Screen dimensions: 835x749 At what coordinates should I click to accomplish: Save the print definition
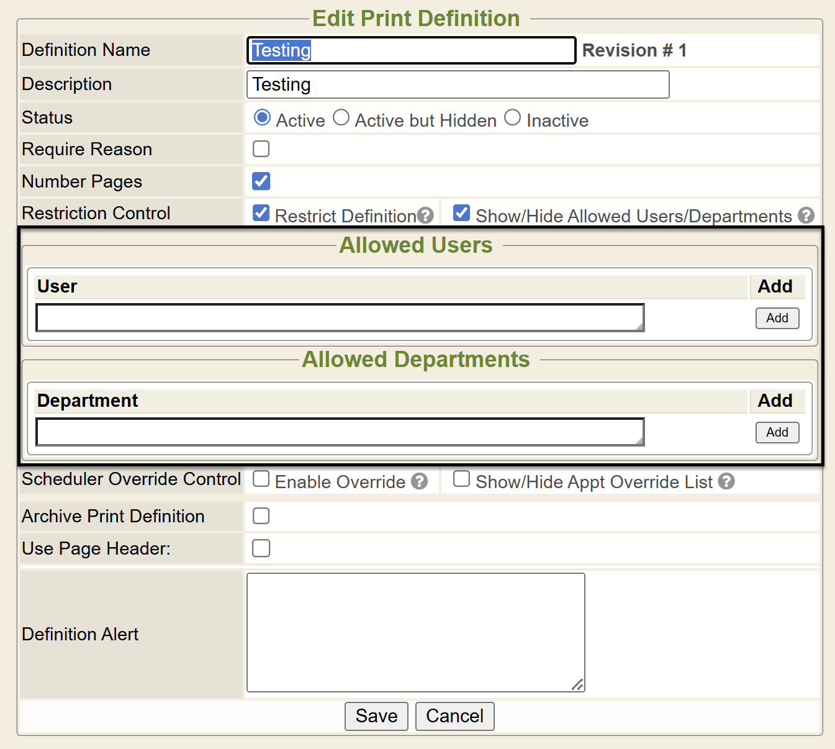tap(376, 716)
